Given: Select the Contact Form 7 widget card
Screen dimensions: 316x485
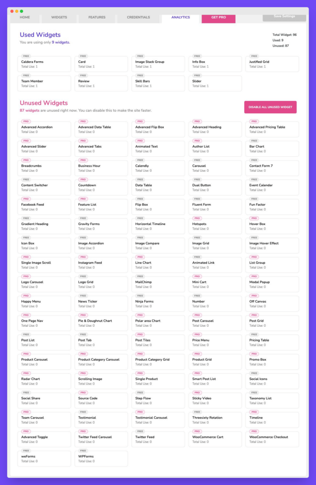Looking at the screenshot, I should [x=272, y=167].
